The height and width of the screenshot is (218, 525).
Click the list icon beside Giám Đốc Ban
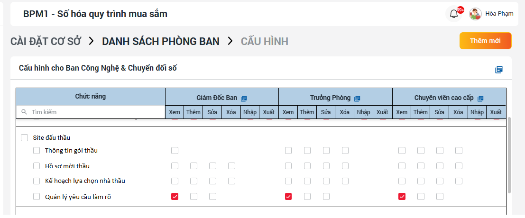(244, 98)
